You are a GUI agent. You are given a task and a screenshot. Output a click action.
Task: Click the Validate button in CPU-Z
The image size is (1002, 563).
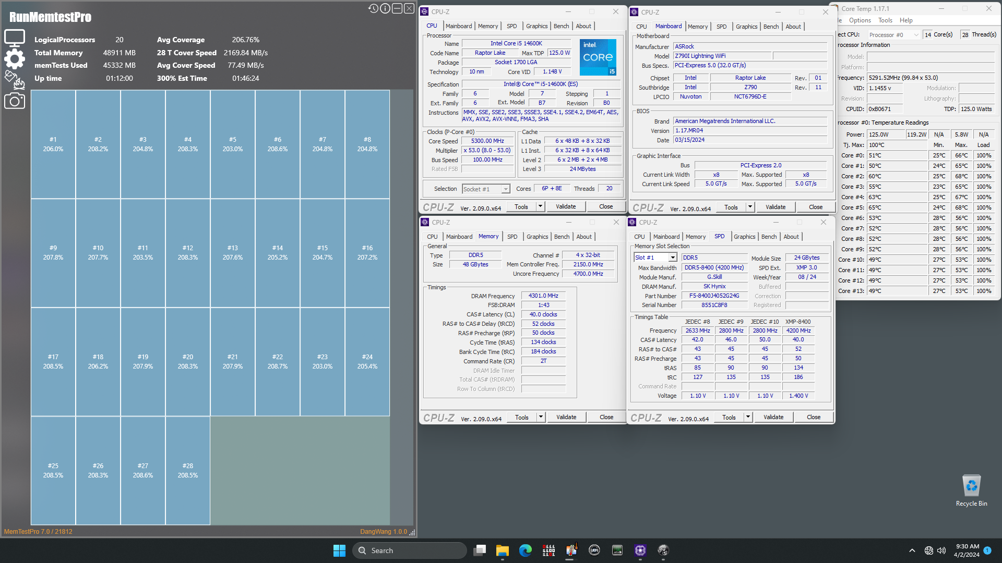(566, 206)
